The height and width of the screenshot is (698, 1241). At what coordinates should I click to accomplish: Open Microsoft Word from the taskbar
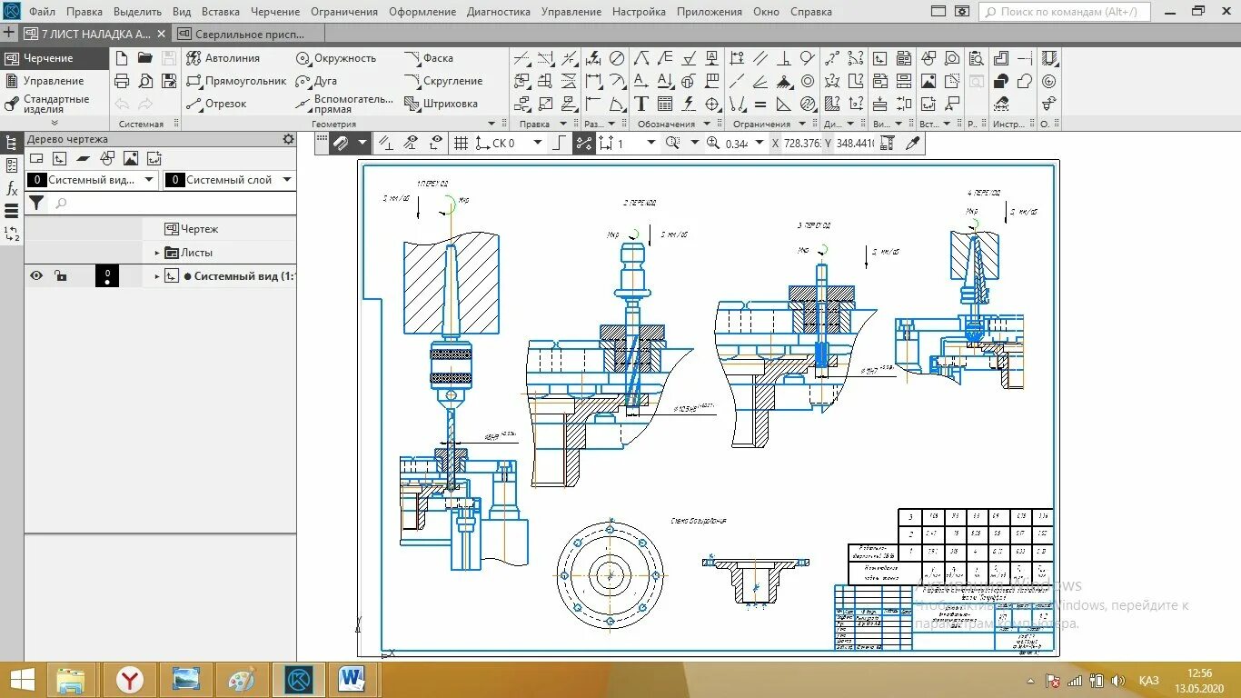pos(350,679)
